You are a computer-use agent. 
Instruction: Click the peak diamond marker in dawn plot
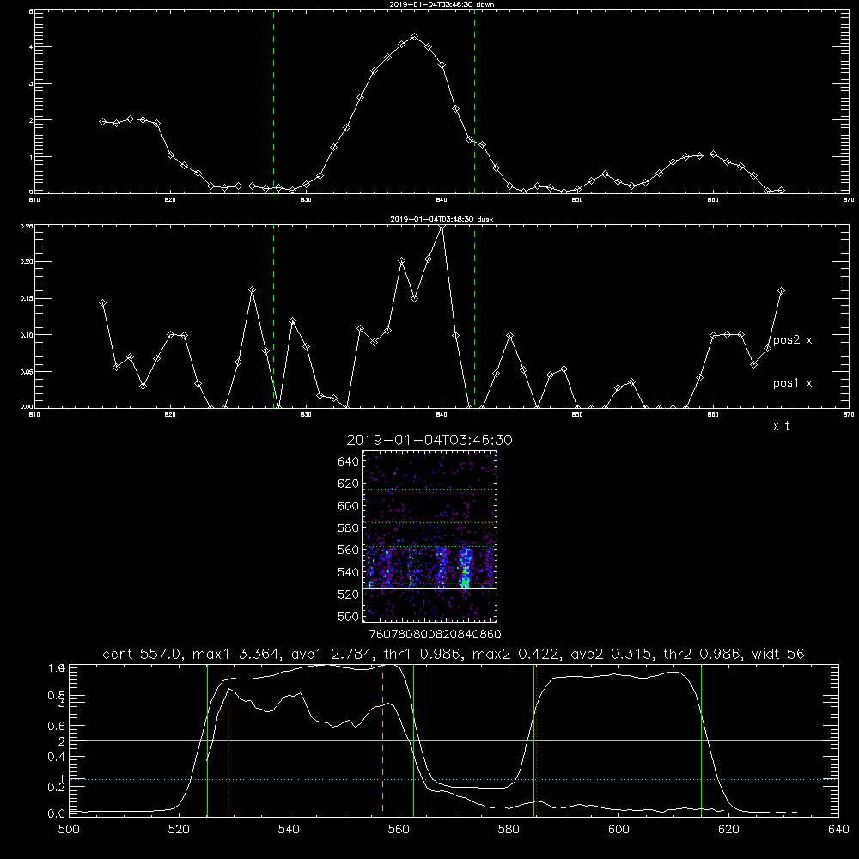(415, 37)
